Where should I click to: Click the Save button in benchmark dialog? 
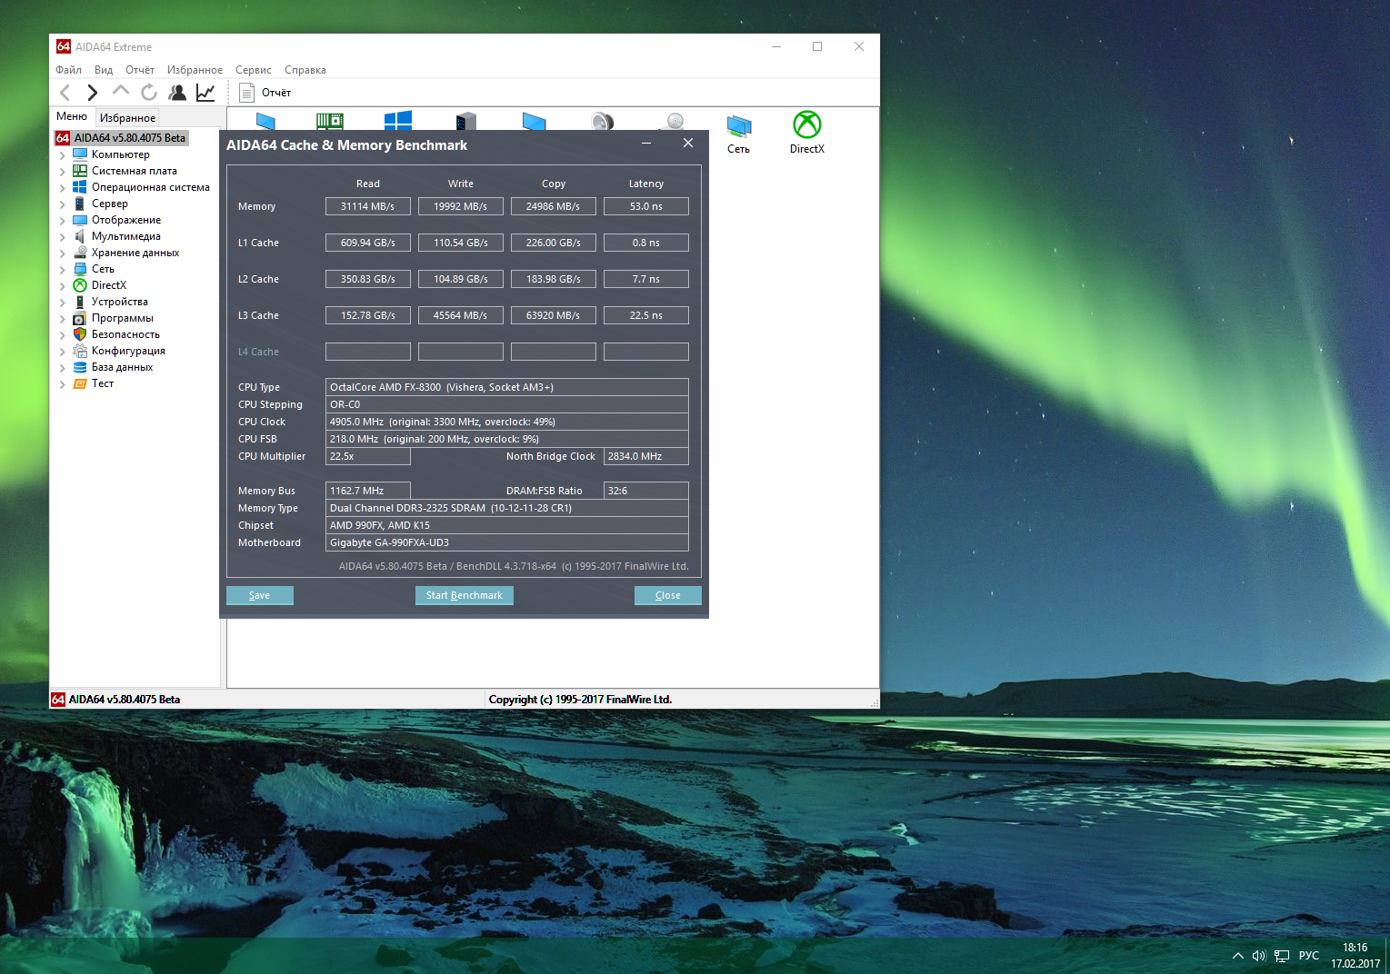[x=260, y=595]
